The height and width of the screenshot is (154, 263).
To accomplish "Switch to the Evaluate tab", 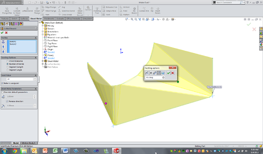I will (x=60, y=18).
